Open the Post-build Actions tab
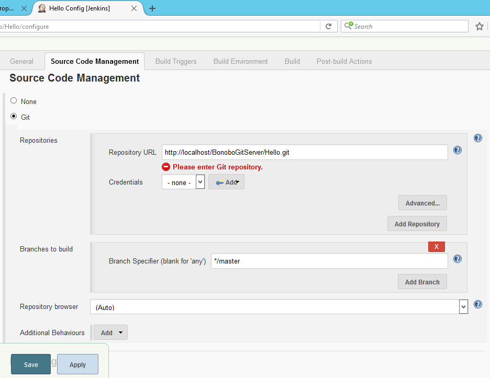Viewport: 490px width, 378px height. pos(344,61)
